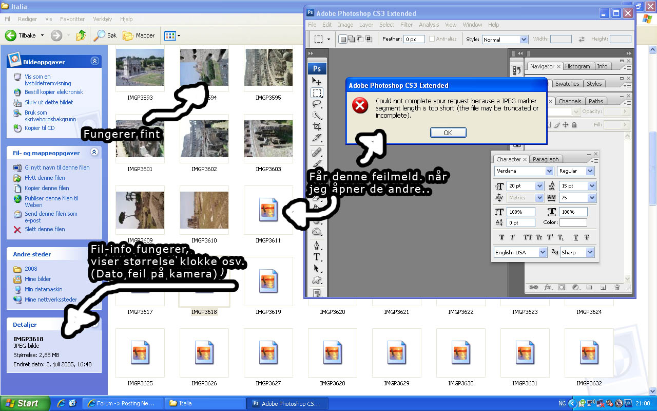Open the 20 pt font size dropdown

[525, 186]
